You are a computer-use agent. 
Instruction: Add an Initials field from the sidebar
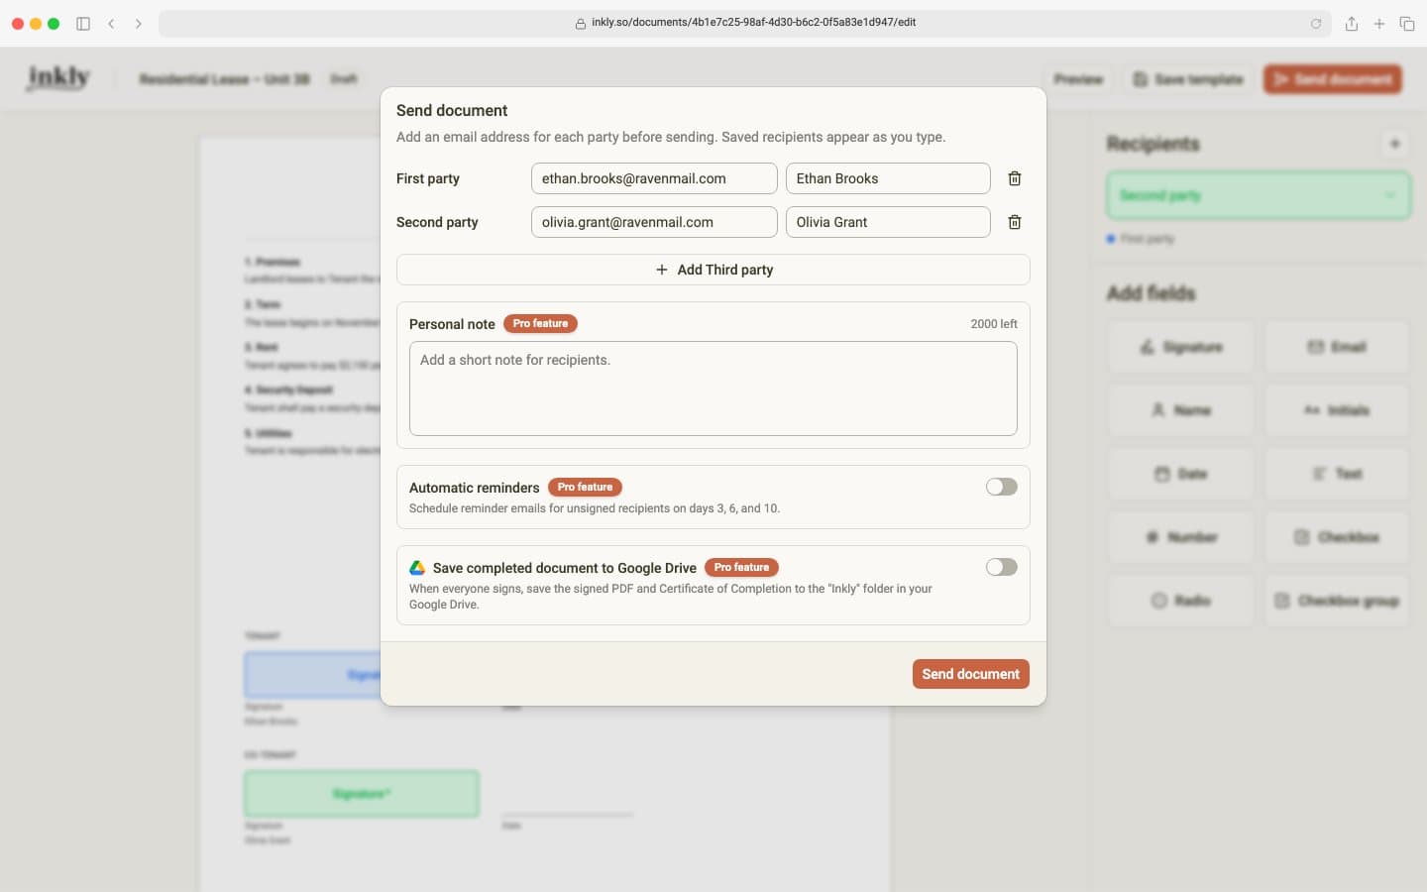[x=1337, y=410]
